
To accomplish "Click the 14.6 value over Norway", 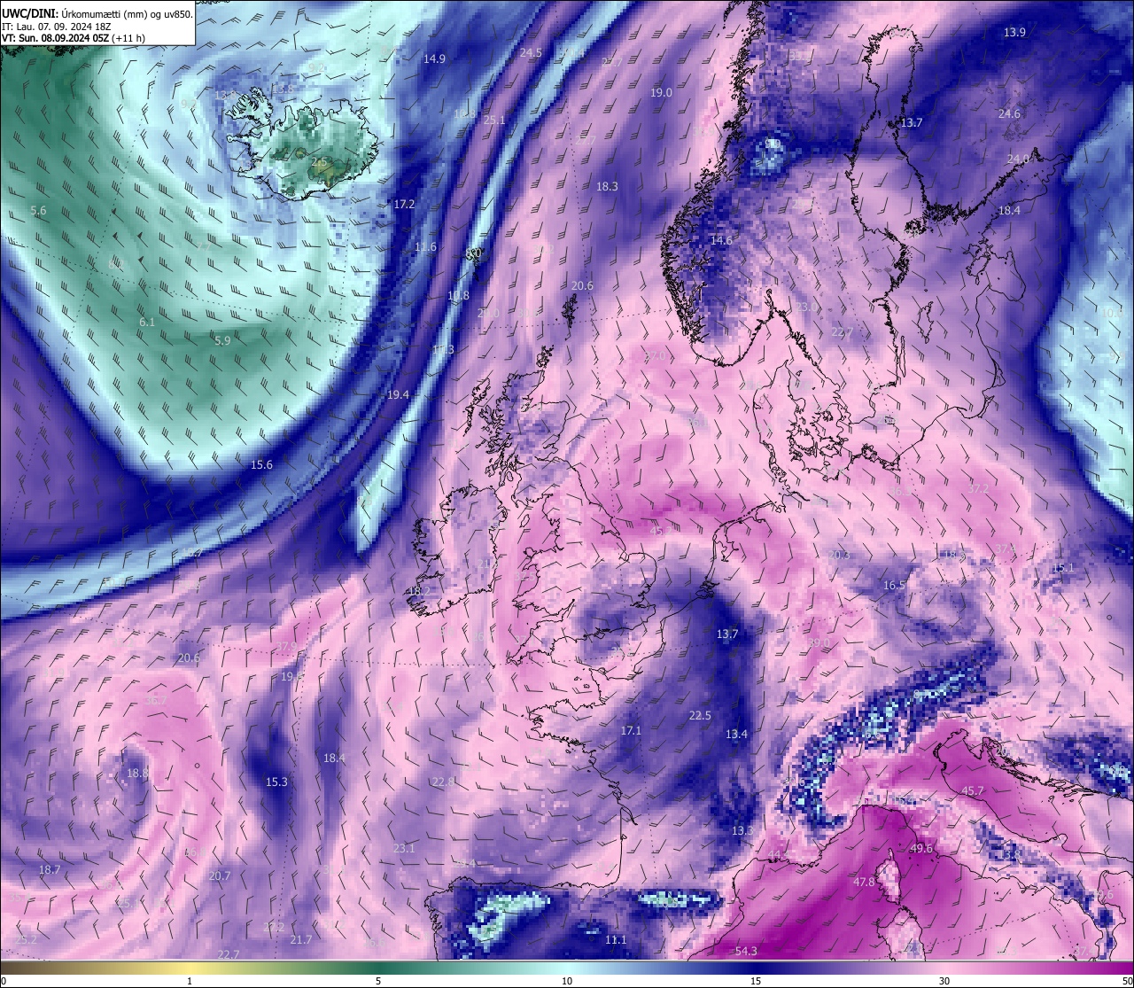I will 721,241.
